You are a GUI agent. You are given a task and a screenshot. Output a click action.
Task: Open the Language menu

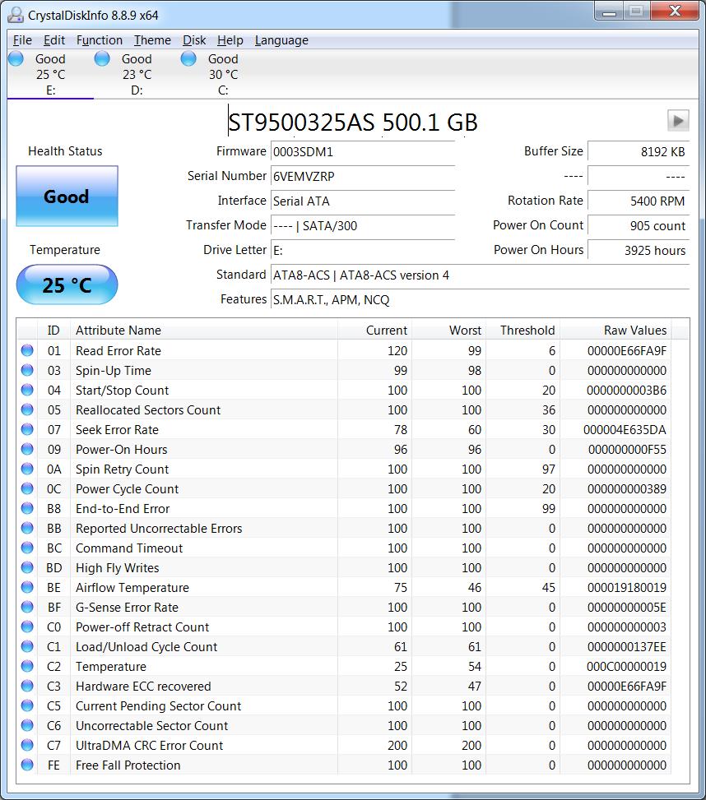tap(281, 40)
